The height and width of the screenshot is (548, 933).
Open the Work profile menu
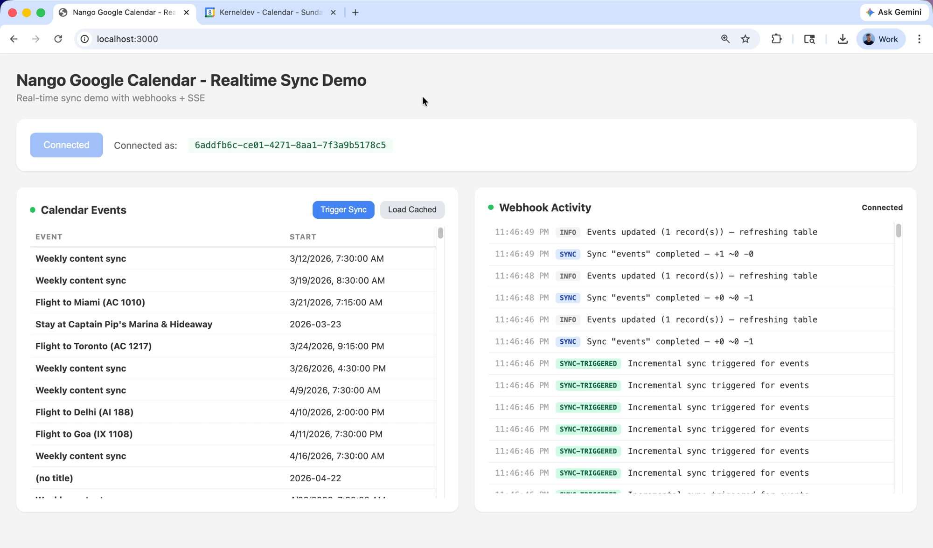tap(881, 39)
